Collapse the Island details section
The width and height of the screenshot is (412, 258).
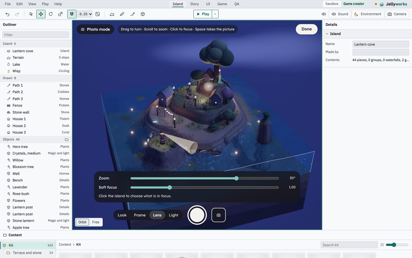(x=327, y=34)
